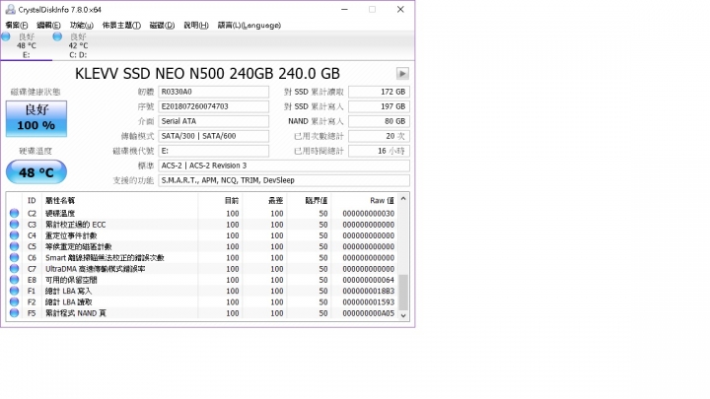Click the status circle of row F1
This screenshot has height=399, width=710.
14,291
